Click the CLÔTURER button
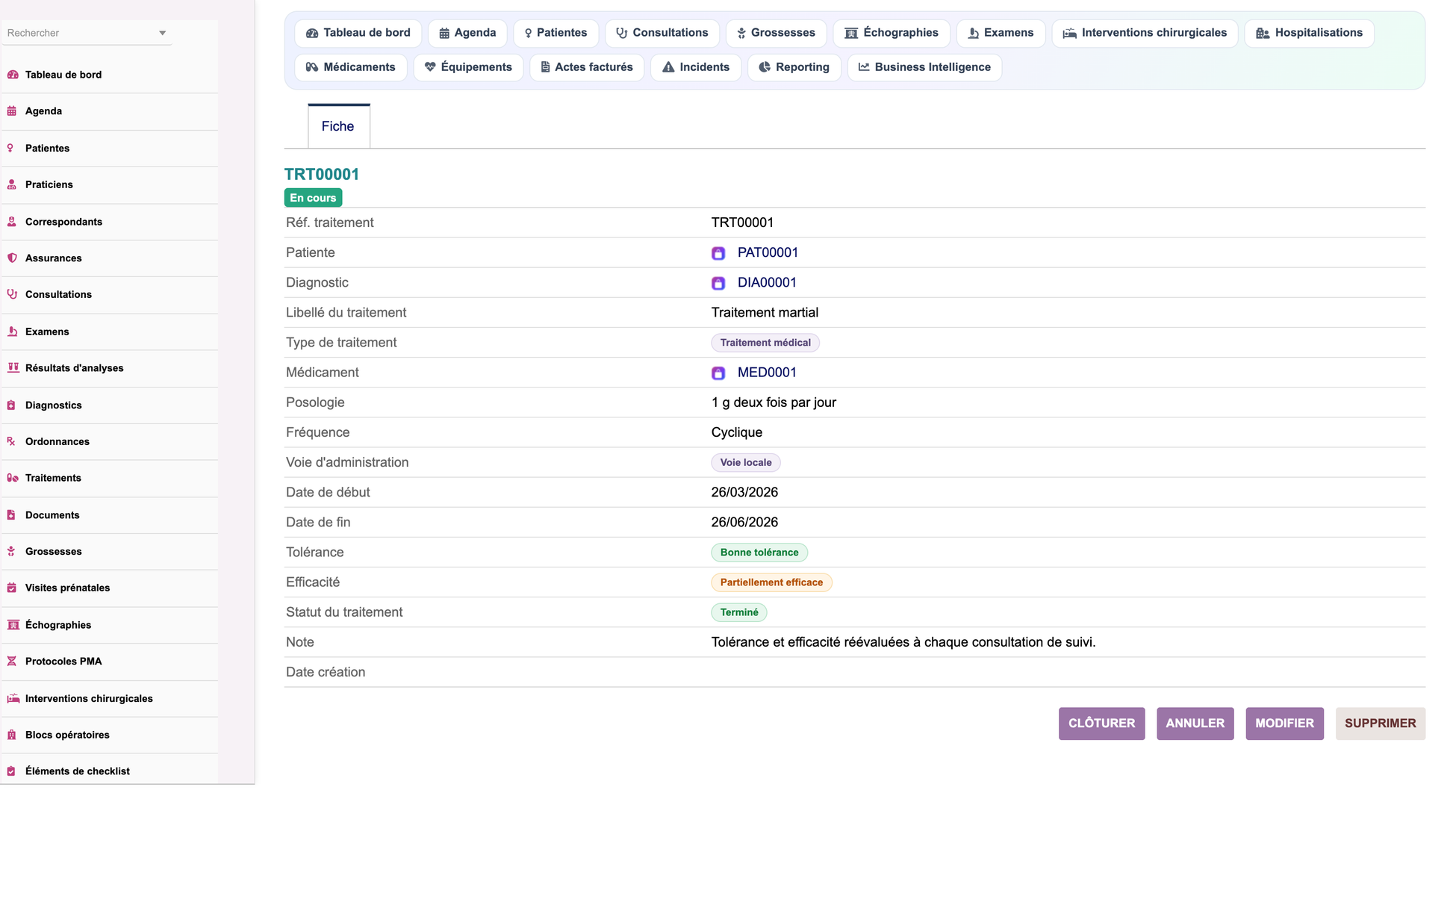The width and height of the screenshot is (1453, 899). [1101, 724]
